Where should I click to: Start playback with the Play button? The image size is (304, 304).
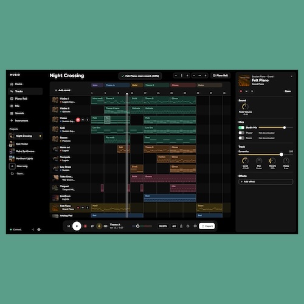(x=77, y=226)
